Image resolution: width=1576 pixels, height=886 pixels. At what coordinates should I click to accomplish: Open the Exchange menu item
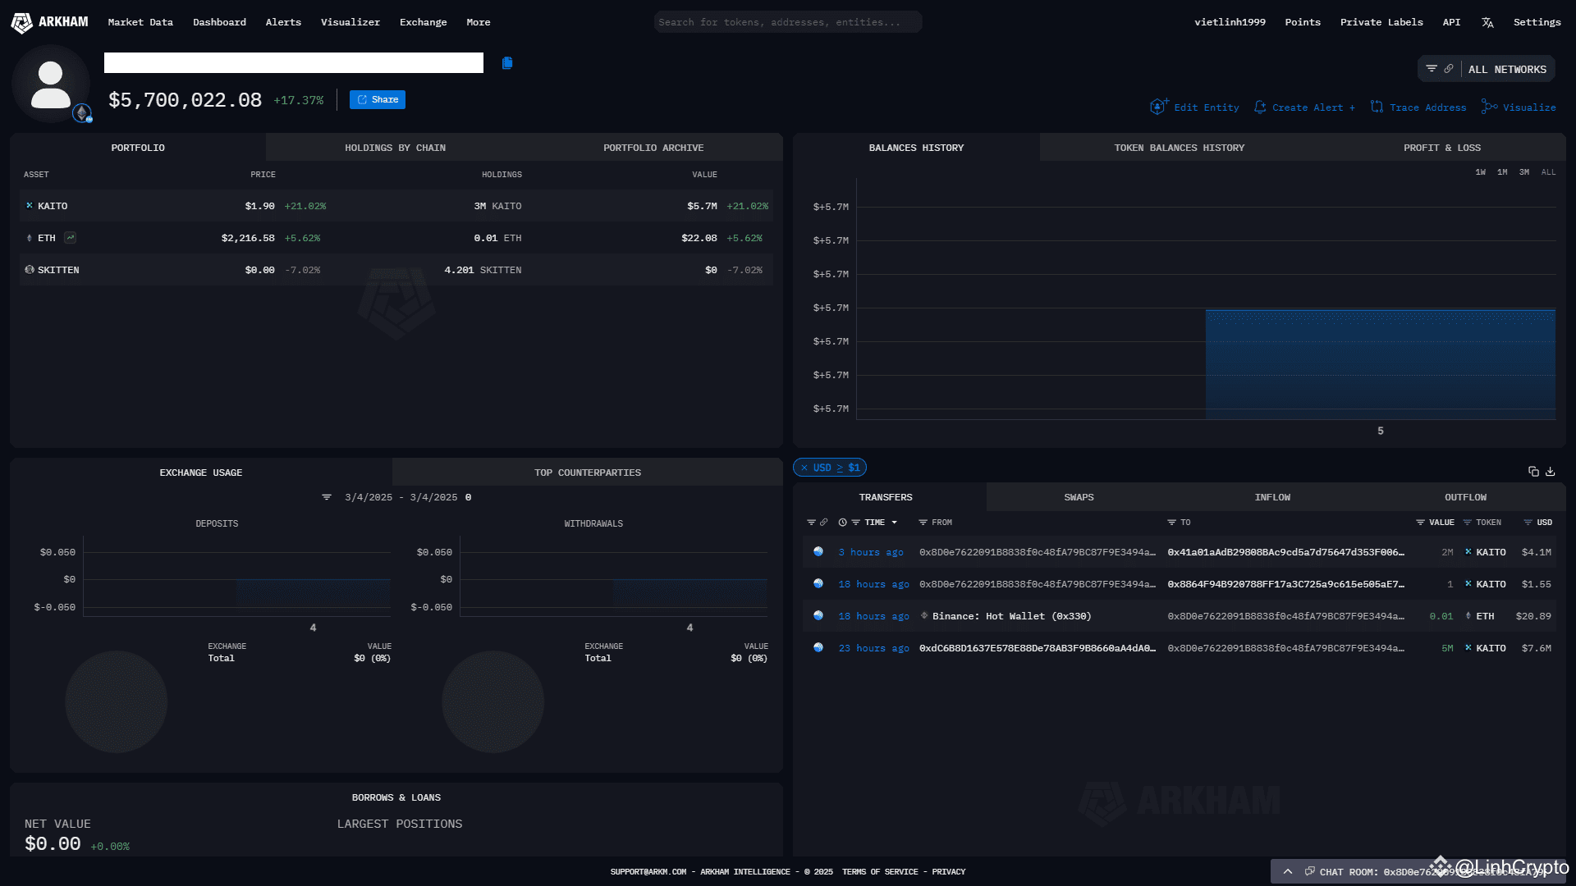point(424,22)
